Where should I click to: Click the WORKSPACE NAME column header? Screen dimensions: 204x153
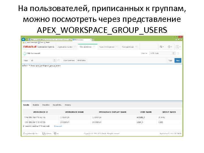point(74,112)
